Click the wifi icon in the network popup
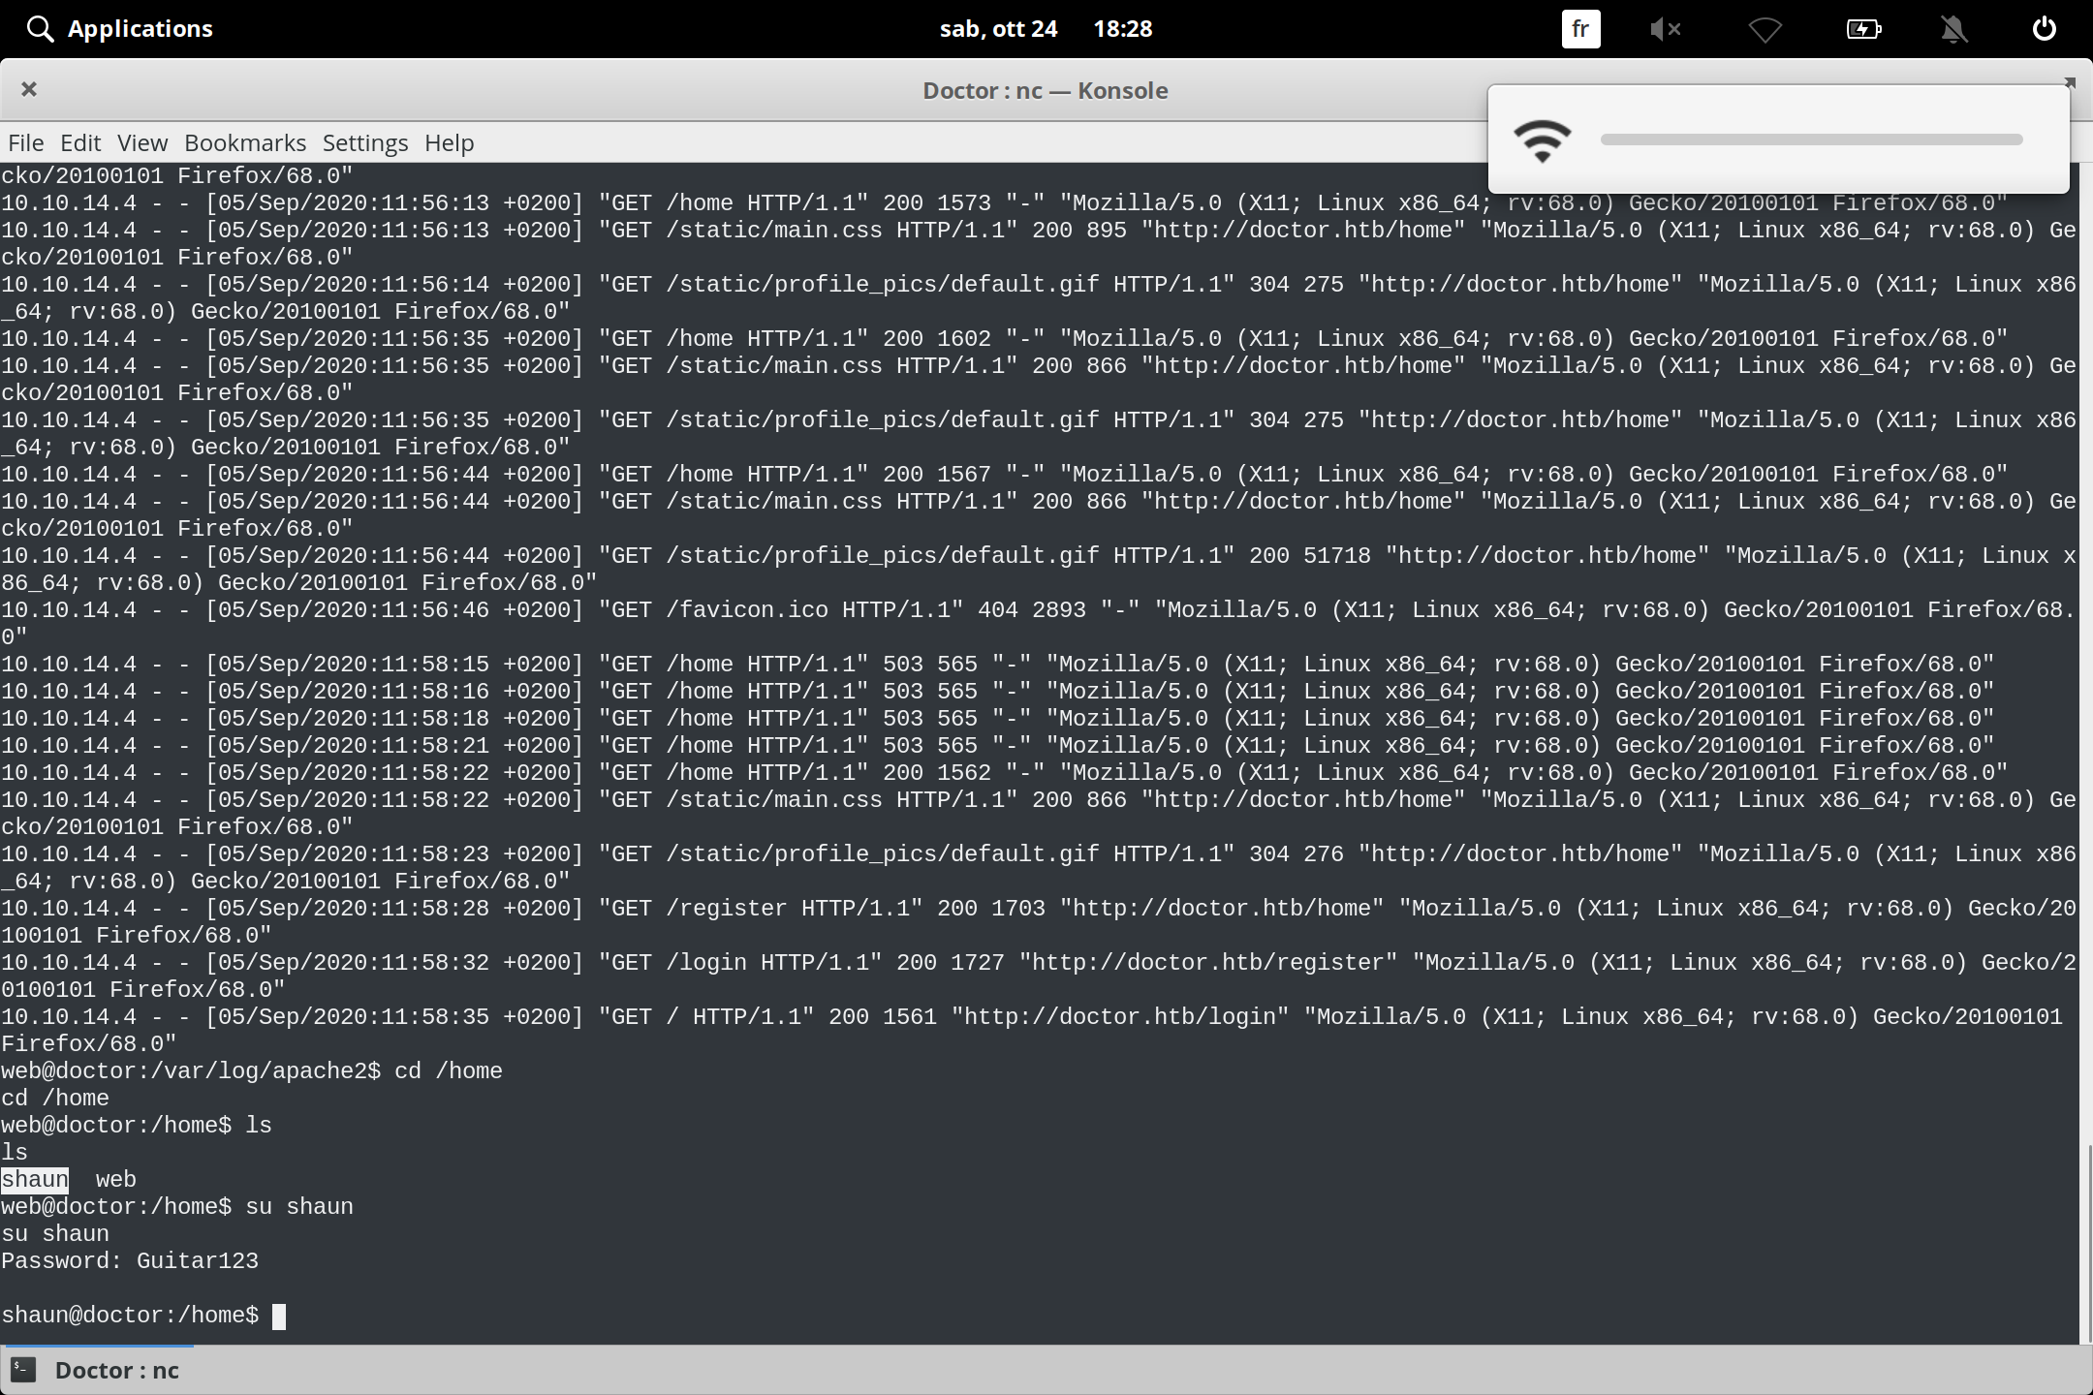The image size is (2093, 1395). (1544, 140)
